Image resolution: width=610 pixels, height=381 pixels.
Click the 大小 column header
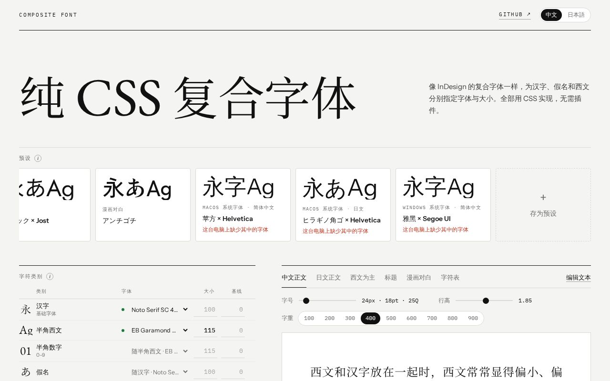tap(209, 291)
